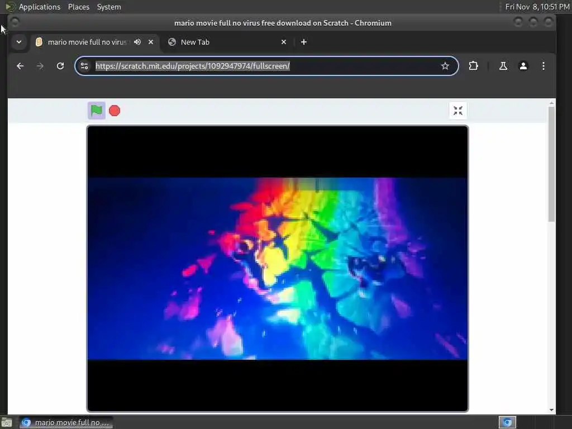Exit Scratch fullscreen mode
The image size is (572, 429).
pos(458,111)
